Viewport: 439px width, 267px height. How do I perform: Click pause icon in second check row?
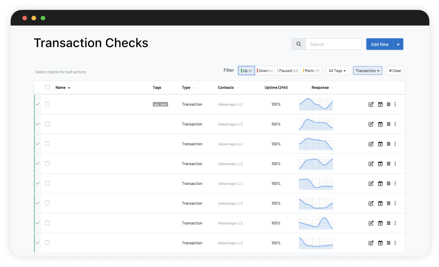click(388, 124)
